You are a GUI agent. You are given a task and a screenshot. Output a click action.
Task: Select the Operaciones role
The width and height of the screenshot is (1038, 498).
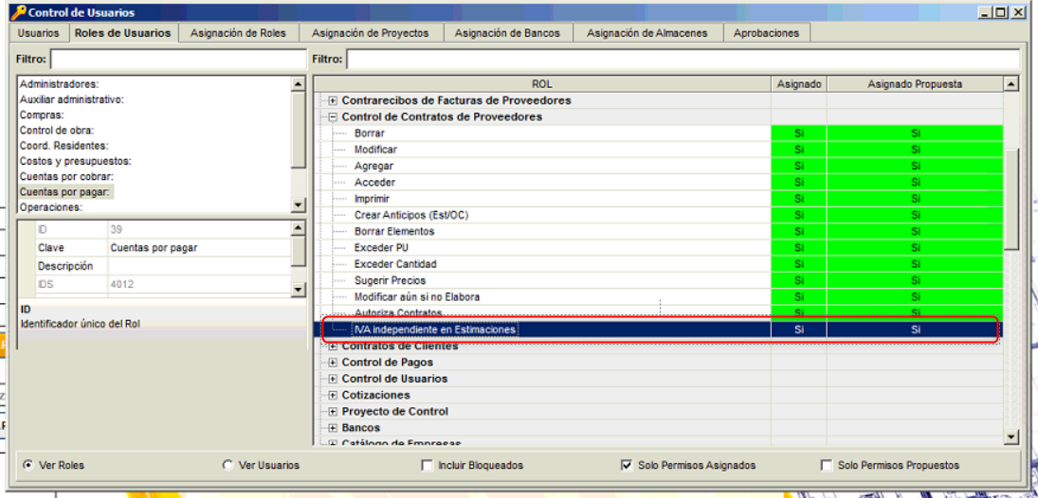(x=51, y=207)
